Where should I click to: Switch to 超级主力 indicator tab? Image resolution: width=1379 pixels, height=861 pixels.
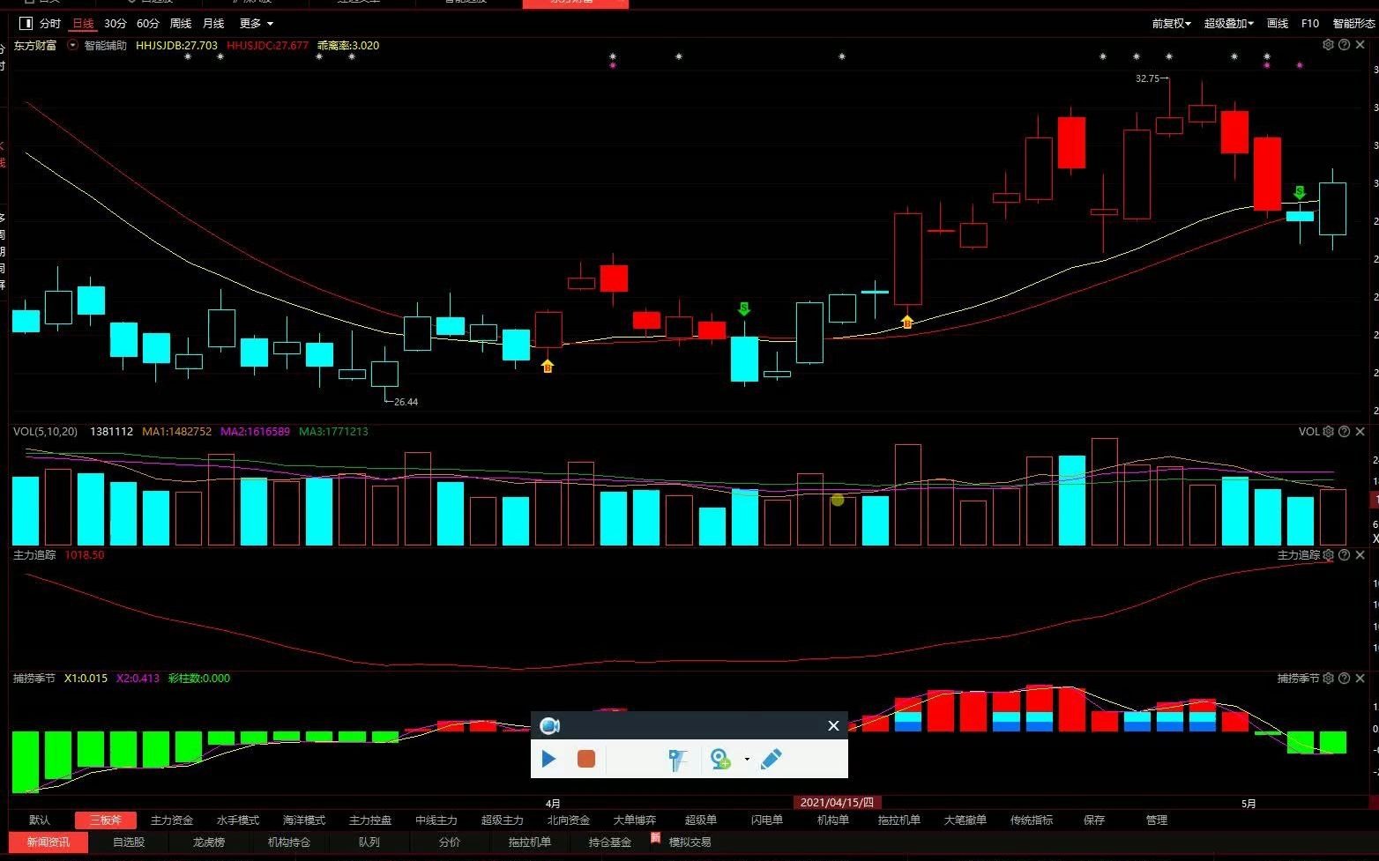(x=503, y=820)
